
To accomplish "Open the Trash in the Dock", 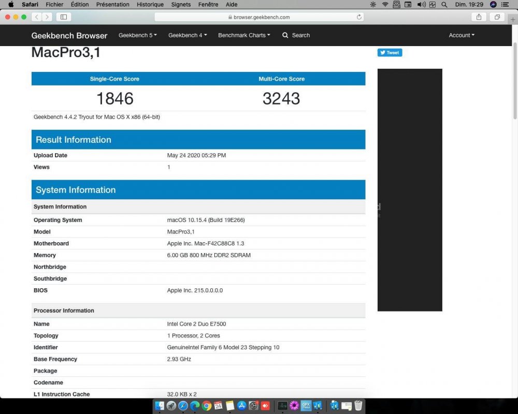I will [358, 405].
